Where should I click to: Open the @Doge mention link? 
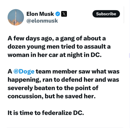pos(24,72)
